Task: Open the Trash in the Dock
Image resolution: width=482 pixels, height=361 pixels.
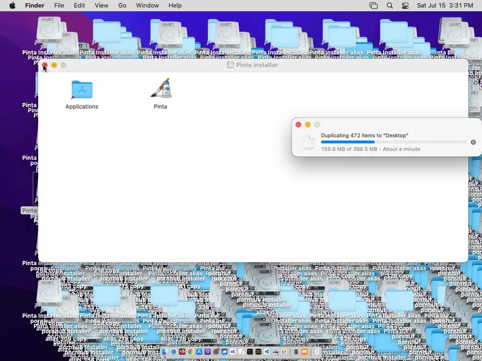Action: 317,352
